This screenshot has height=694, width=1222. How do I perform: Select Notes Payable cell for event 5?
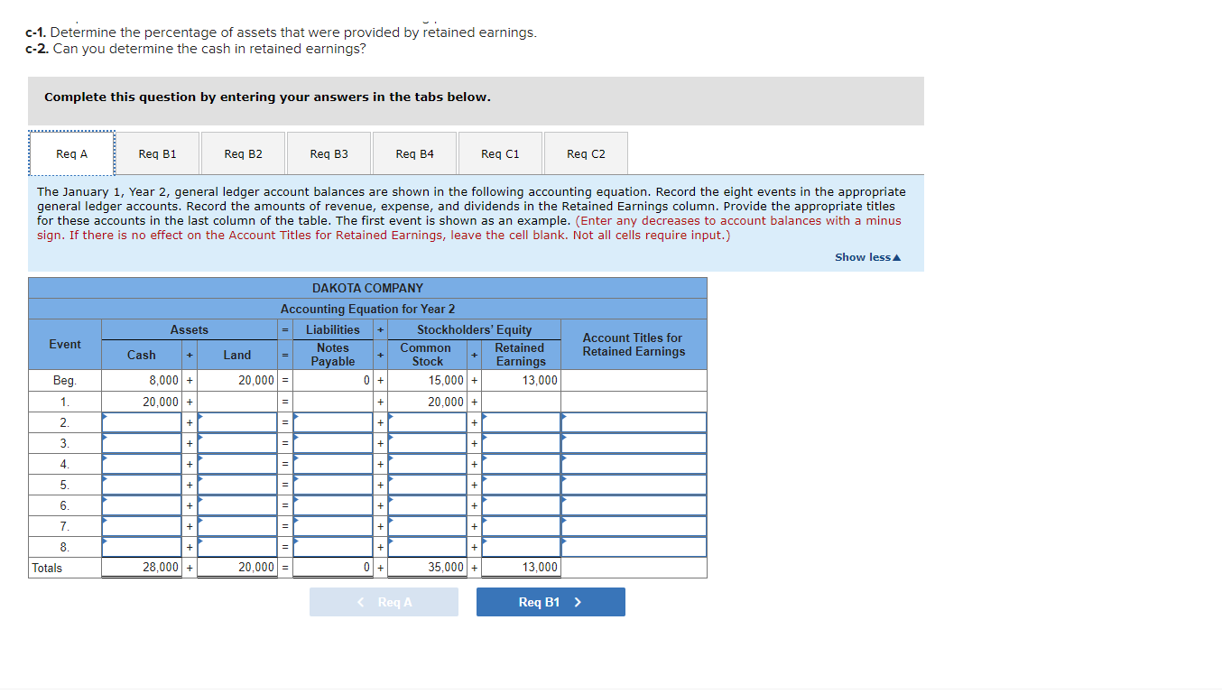(x=333, y=485)
